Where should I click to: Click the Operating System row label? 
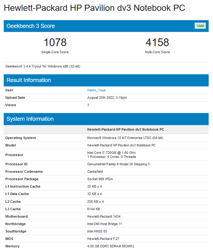(20, 138)
